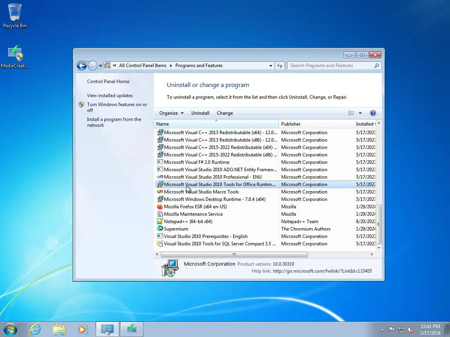Open the recent pages dropdown arrow
The image size is (450, 337).
[x=100, y=66]
